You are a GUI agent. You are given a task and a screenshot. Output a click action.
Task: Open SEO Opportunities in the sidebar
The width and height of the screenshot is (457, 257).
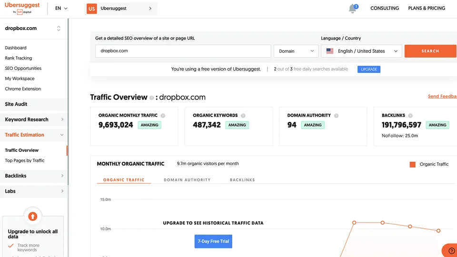pos(23,68)
